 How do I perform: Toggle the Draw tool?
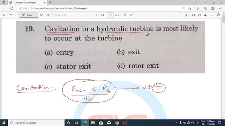[27, 15]
